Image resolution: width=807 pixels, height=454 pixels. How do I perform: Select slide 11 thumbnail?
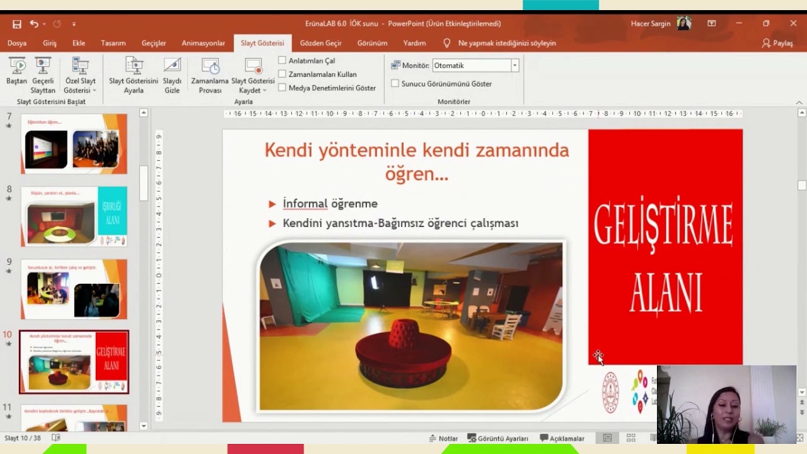pyautogui.click(x=74, y=418)
